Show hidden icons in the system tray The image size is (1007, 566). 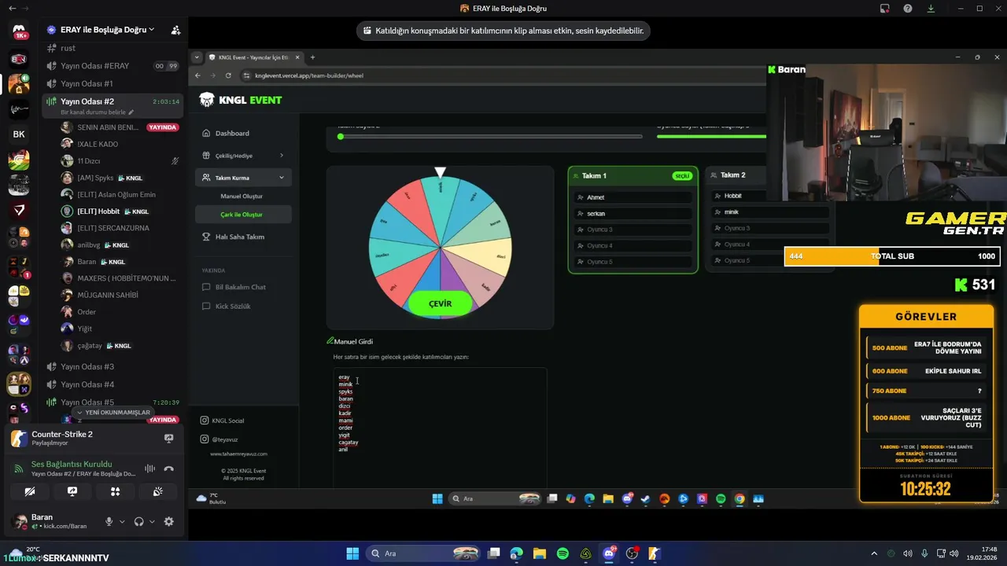pos(873,553)
